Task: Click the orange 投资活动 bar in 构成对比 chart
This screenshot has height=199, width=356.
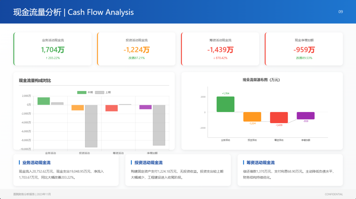Action: 78,108
